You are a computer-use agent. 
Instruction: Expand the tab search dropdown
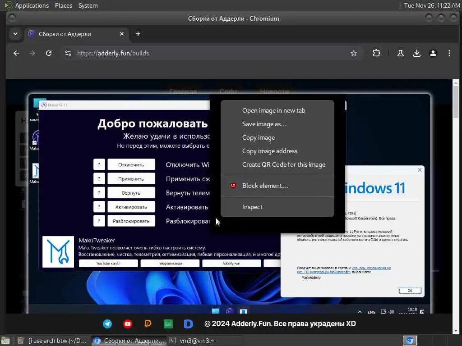pyautogui.click(x=15, y=34)
